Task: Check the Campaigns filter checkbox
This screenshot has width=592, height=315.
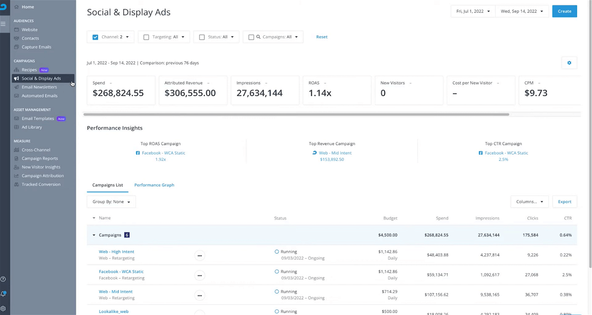Action: [x=251, y=37]
